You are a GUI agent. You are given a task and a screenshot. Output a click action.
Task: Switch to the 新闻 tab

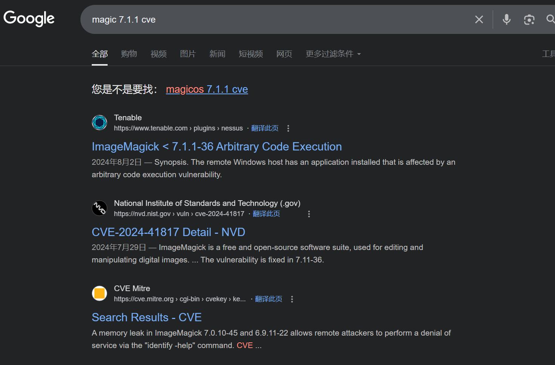coord(217,54)
